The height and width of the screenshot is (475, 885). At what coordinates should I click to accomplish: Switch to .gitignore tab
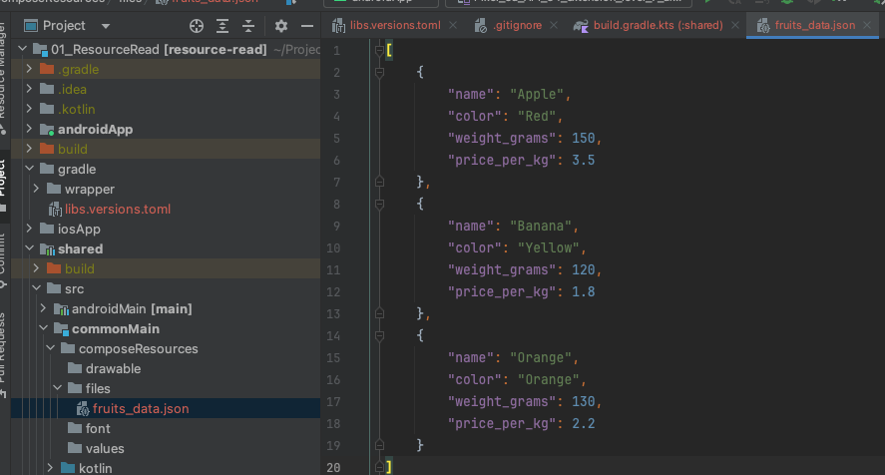click(x=517, y=25)
